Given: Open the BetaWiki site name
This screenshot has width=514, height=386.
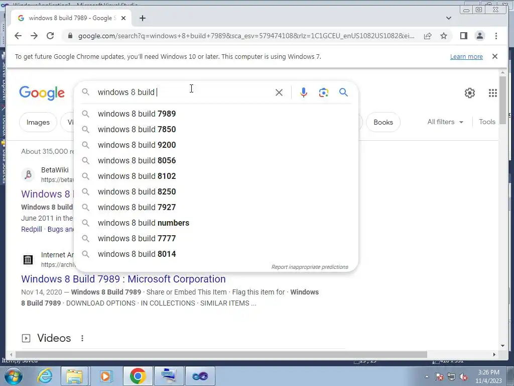Looking at the screenshot, I should coord(55,170).
